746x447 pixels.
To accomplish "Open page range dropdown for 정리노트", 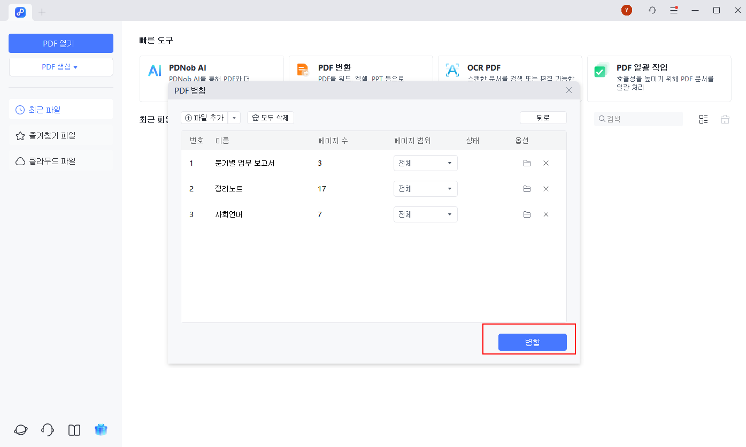I will point(425,189).
